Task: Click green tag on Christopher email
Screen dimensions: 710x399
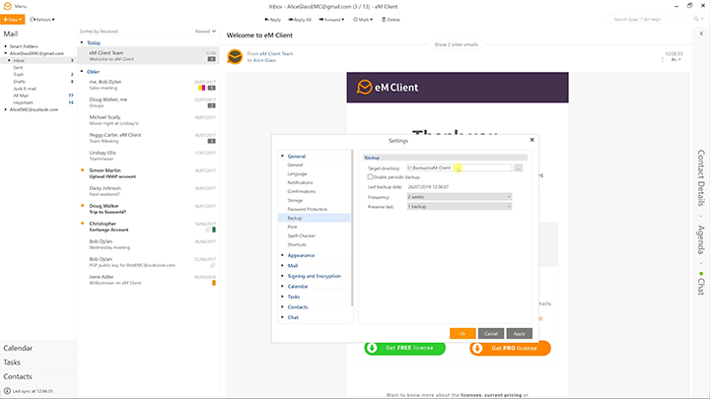Action: 214,230
